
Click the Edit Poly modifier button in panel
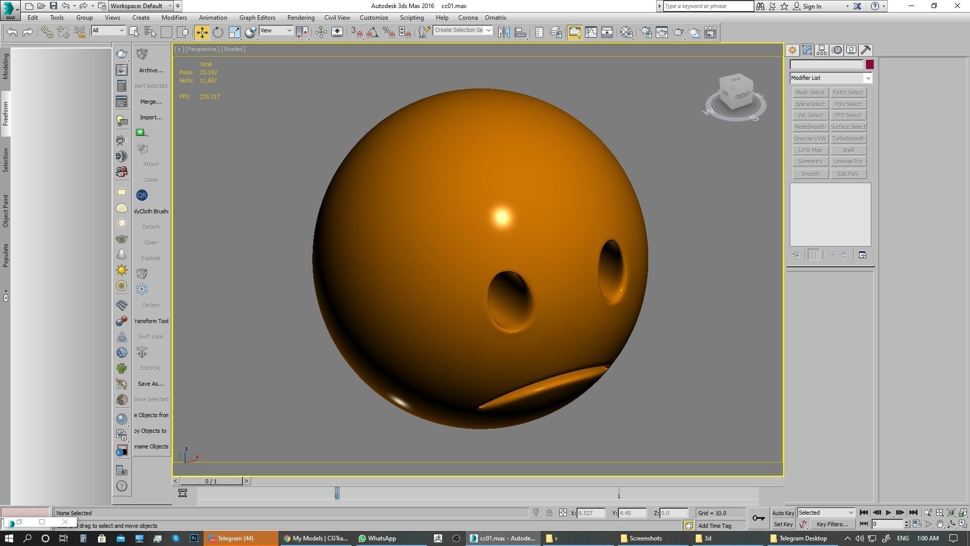click(x=848, y=174)
